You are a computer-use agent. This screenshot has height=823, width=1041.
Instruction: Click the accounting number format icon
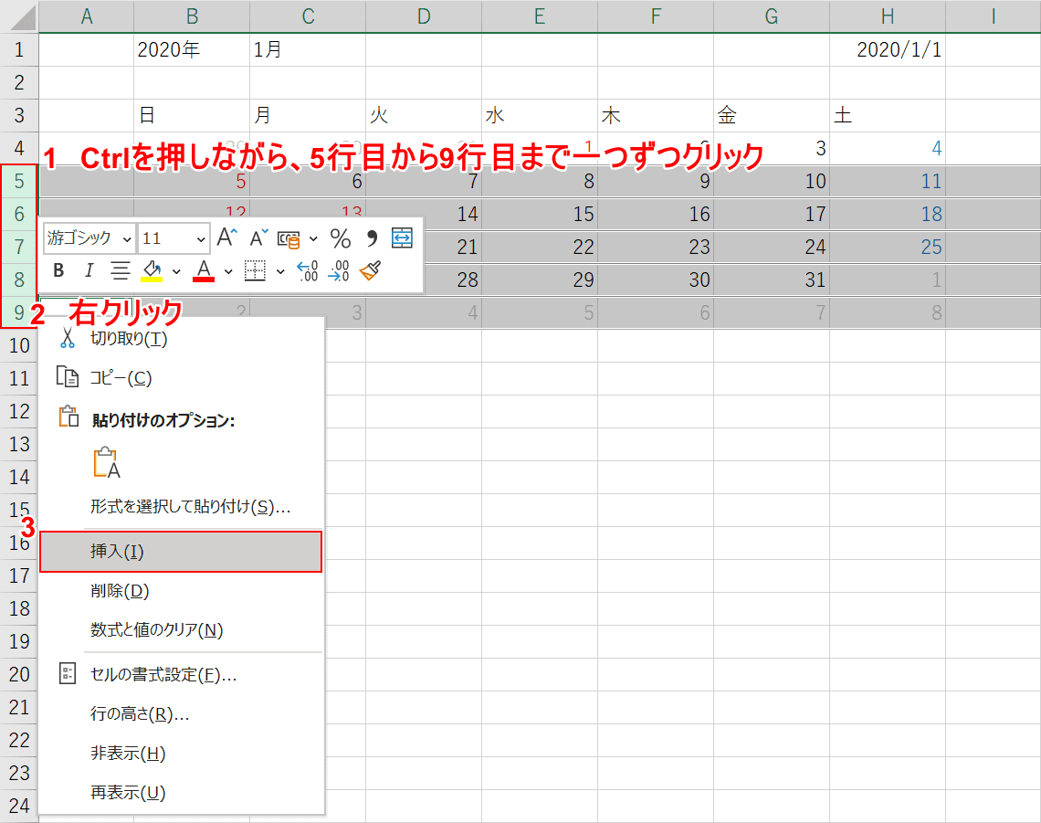coord(289,238)
